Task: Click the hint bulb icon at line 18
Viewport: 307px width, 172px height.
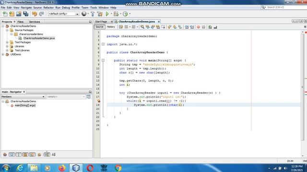Action: pos(99,101)
